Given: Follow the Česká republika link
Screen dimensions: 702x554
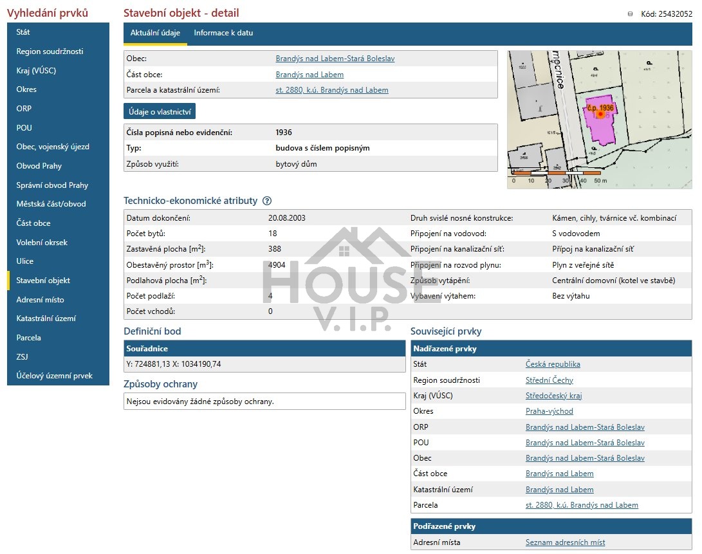Looking at the screenshot, I should click(553, 364).
